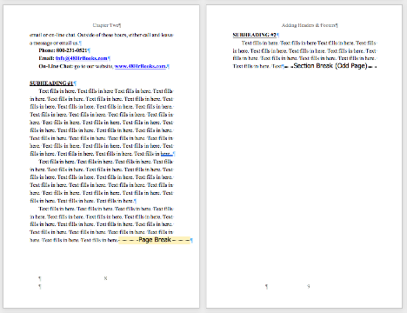Click the SUBHEADING #2 heading
The width and height of the screenshot is (407, 313).
click(255, 35)
